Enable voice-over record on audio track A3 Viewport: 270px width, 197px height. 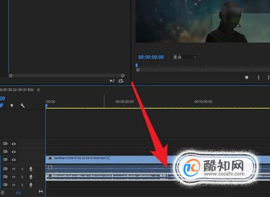pos(31,185)
